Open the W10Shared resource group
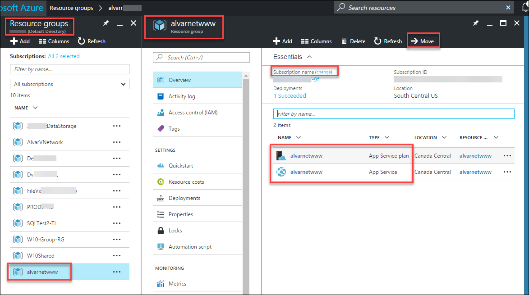 tap(41, 256)
